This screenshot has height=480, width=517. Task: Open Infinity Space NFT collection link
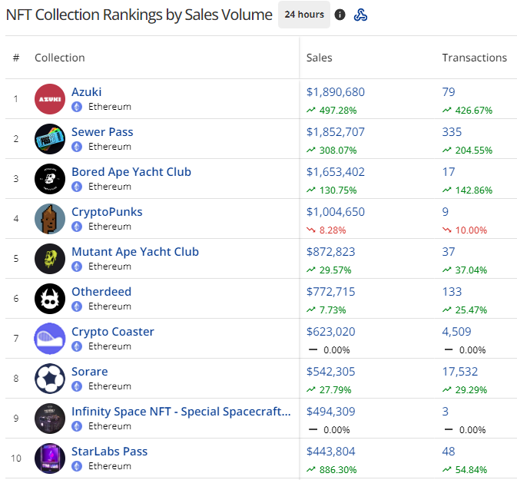click(181, 412)
